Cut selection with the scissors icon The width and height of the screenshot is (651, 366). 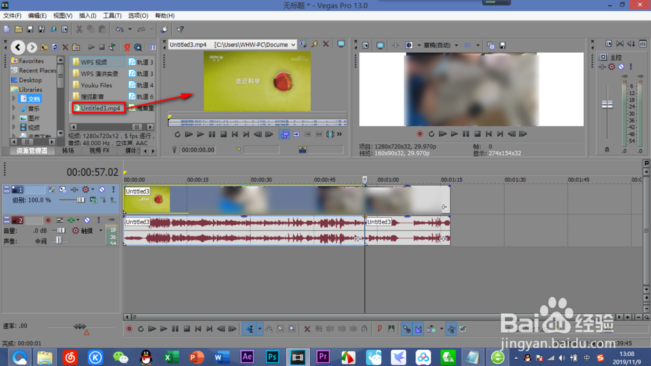click(x=79, y=29)
